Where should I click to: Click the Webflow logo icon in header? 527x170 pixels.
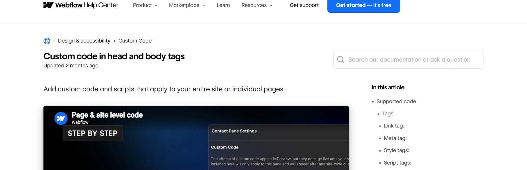[x=48, y=5]
